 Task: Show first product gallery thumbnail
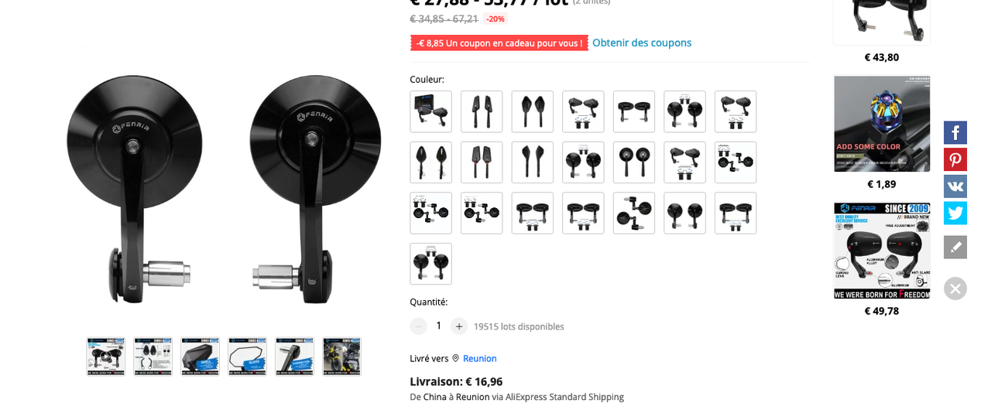106,357
